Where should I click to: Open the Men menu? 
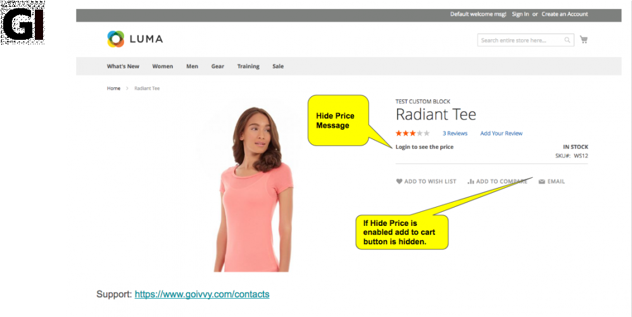(x=193, y=66)
